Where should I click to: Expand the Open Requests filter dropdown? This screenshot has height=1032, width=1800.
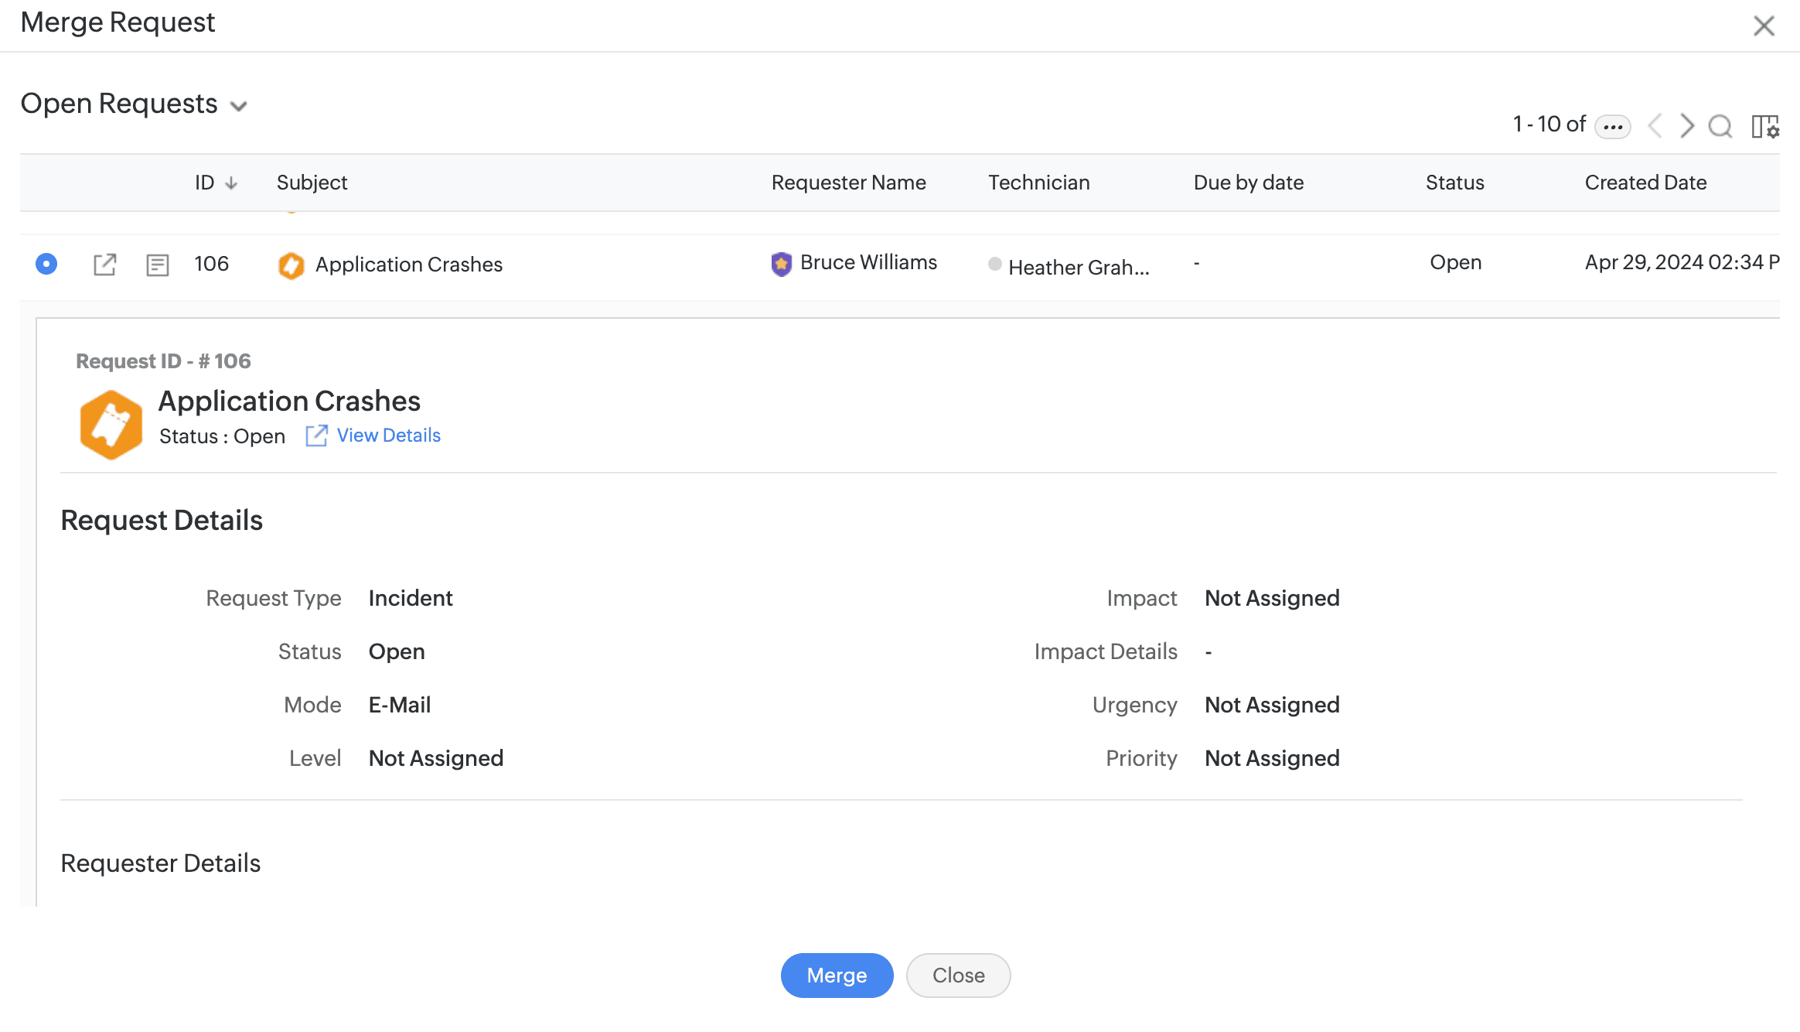(x=239, y=106)
